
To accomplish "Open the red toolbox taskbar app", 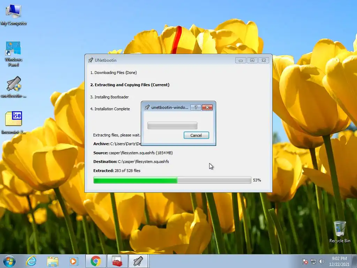I will 117,261.
